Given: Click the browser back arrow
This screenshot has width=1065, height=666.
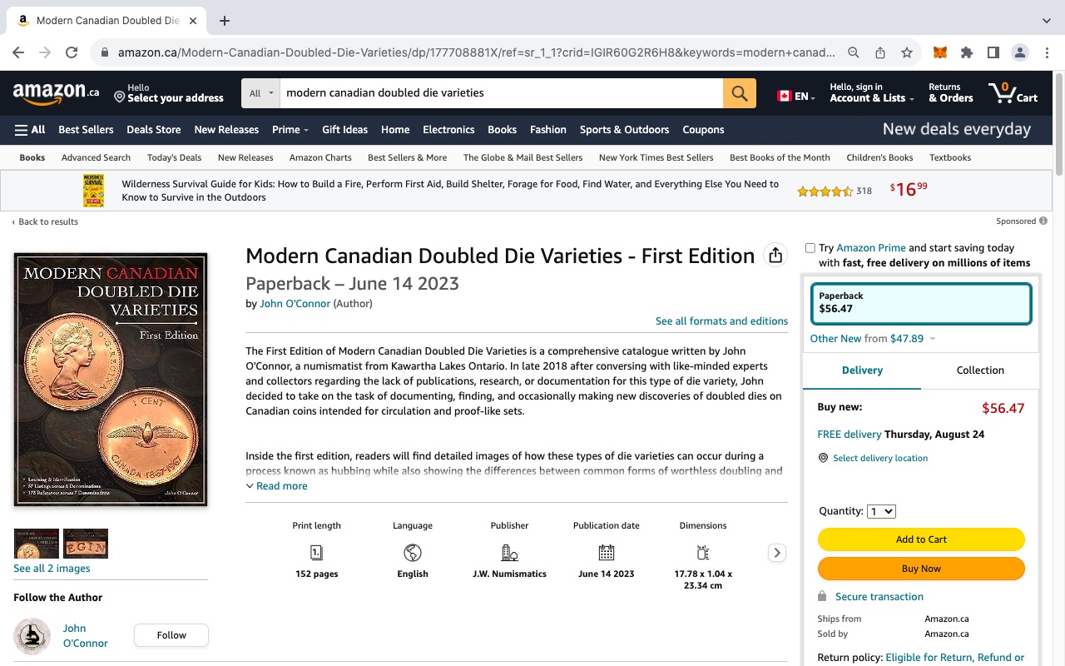Looking at the screenshot, I should click(18, 52).
